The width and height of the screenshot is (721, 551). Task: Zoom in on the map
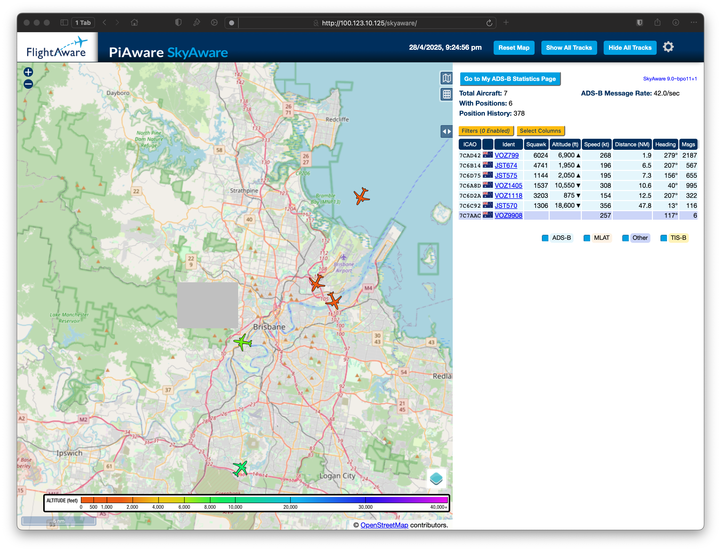pos(28,72)
